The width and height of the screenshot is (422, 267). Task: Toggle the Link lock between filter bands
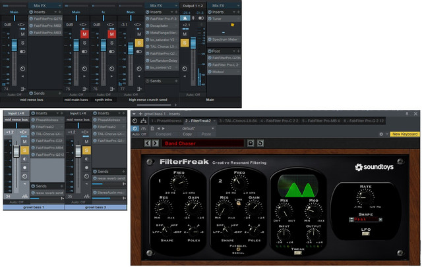point(238,204)
